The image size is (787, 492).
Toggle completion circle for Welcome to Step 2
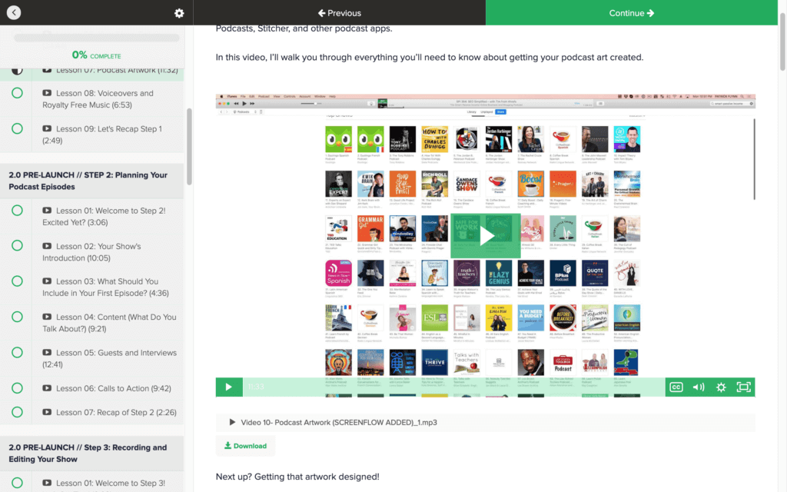pyautogui.click(x=17, y=211)
